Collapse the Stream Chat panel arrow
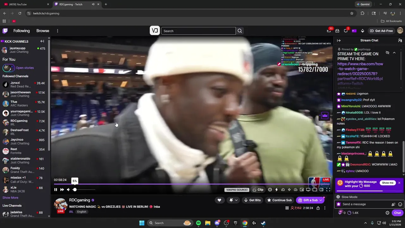The height and width of the screenshot is (228, 405). point(339,41)
